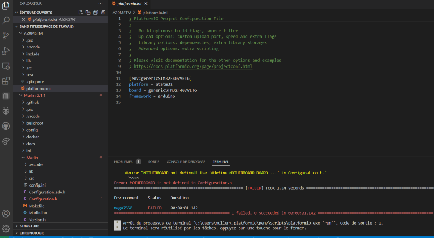The width and height of the screenshot is (434, 238).
Task: Open the Run and Debug view
Action: pyautogui.click(x=6, y=51)
